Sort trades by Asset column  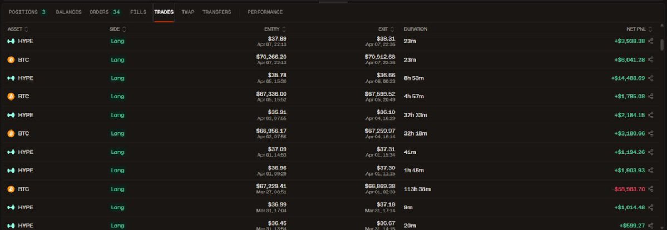click(26, 29)
